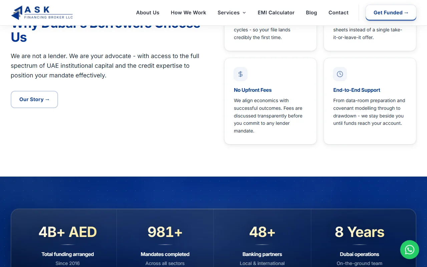Viewport: 427px width, 267px height.
Task: Expand the Services dropdown chevron
Action: pyautogui.click(x=244, y=13)
